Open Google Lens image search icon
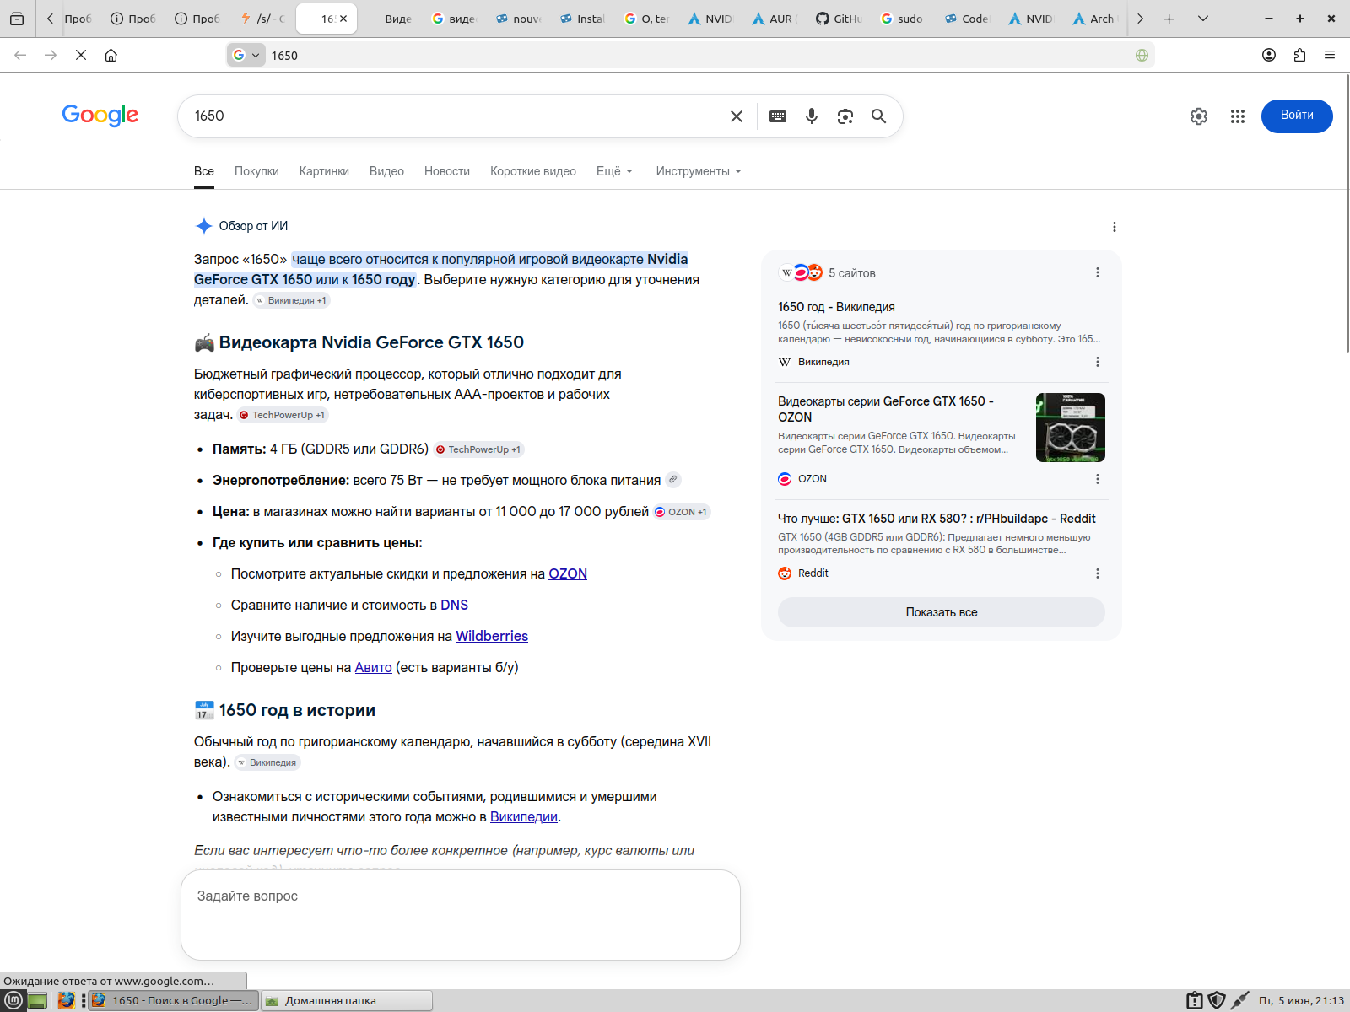The height and width of the screenshot is (1012, 1350). click(x=845, y=116)
